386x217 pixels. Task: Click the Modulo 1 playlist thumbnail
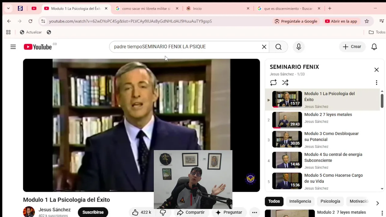point(287,99)
